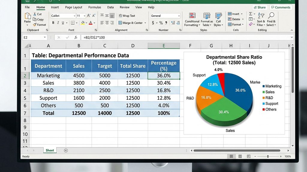
Task: Click the Name Box showing E2
Action: [x=34, y=37]
